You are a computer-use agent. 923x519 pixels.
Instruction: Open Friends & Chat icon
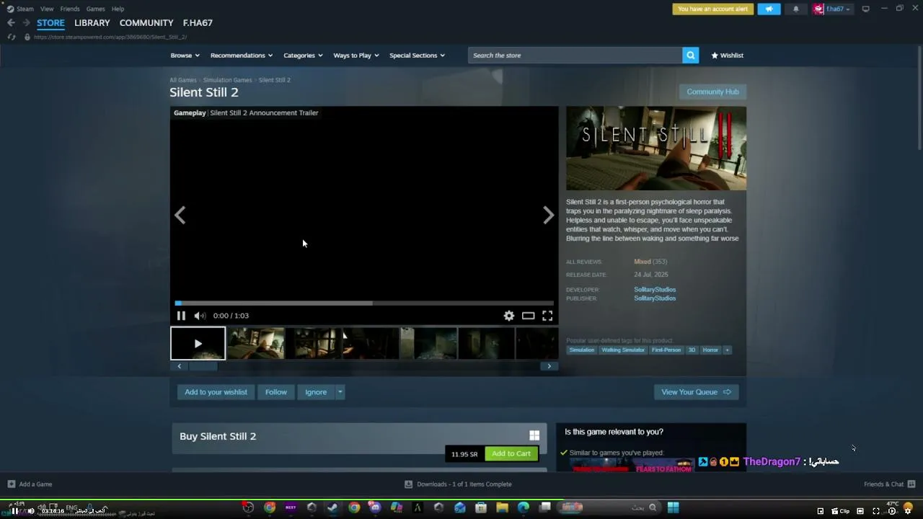point(911,484)
